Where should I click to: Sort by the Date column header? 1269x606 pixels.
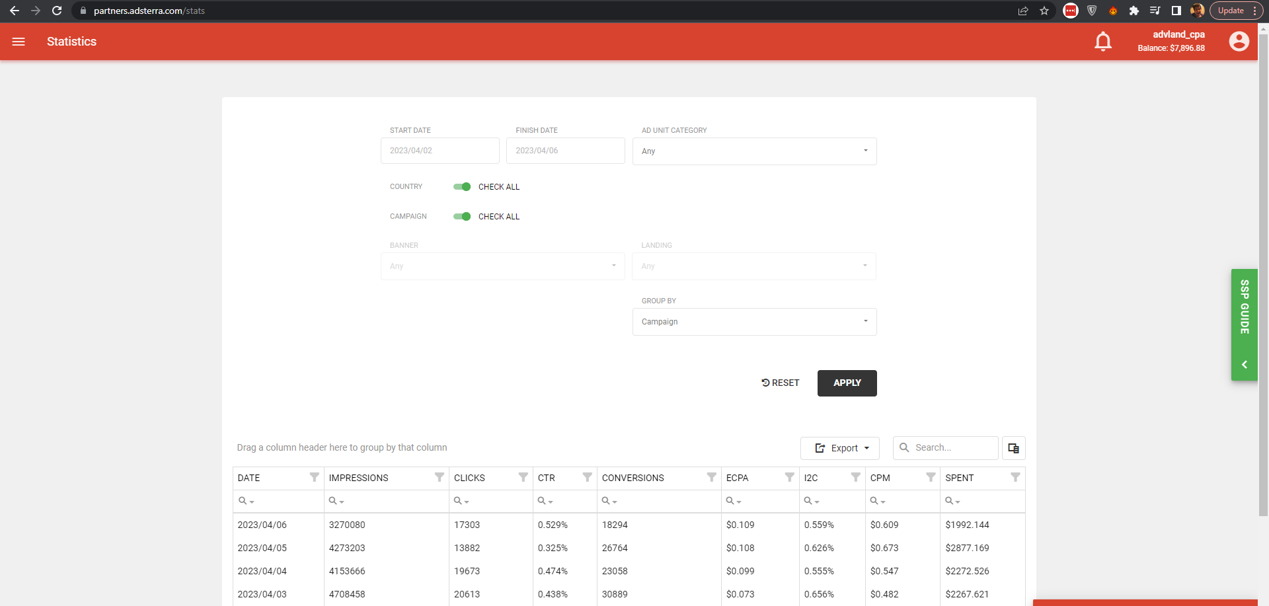[249, 478]
